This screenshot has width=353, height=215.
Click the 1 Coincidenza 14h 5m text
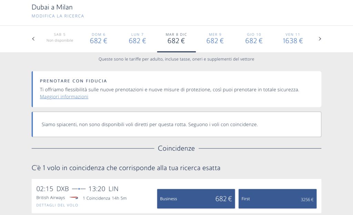[x=105, y=198]
